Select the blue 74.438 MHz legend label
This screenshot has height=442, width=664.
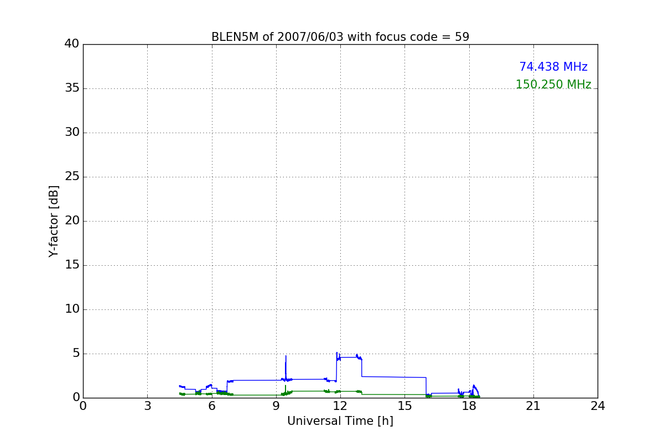(553, 67)
